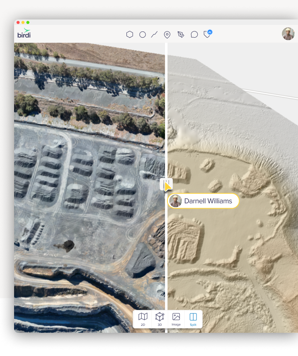Select the polygon area tool
Image resolution: width=298 pixels, height=356 pixels.
[x=130, y=34]
